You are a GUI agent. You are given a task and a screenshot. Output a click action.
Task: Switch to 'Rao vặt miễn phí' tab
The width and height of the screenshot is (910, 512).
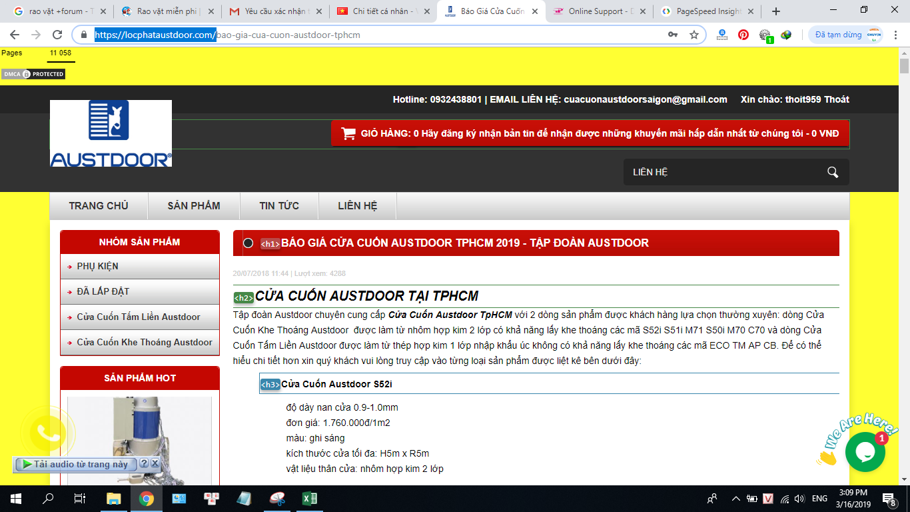168,11
